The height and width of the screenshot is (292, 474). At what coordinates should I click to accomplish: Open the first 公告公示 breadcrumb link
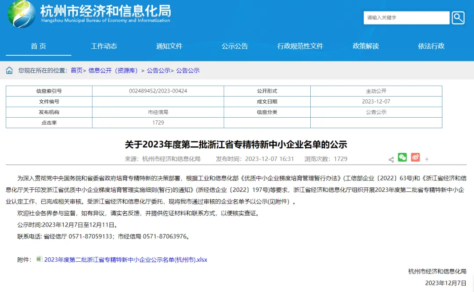[158, 71]
